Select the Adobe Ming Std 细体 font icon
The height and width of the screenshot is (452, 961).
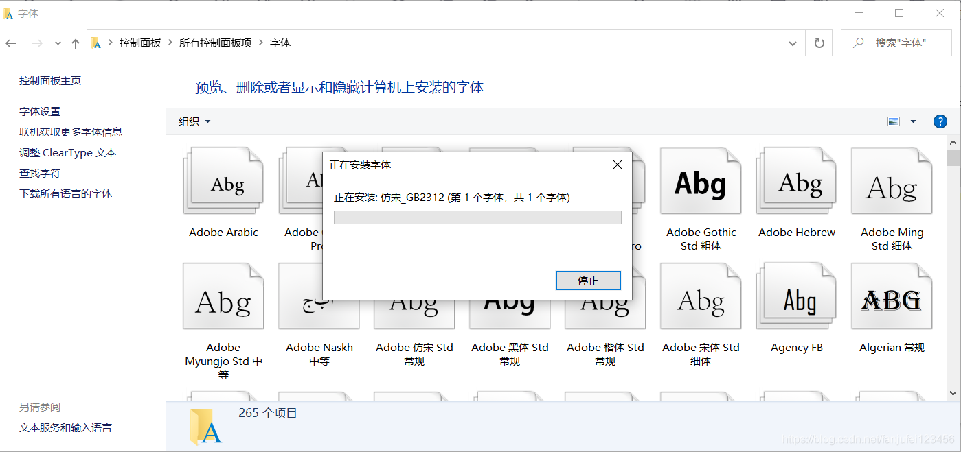(x=892, y=182)
